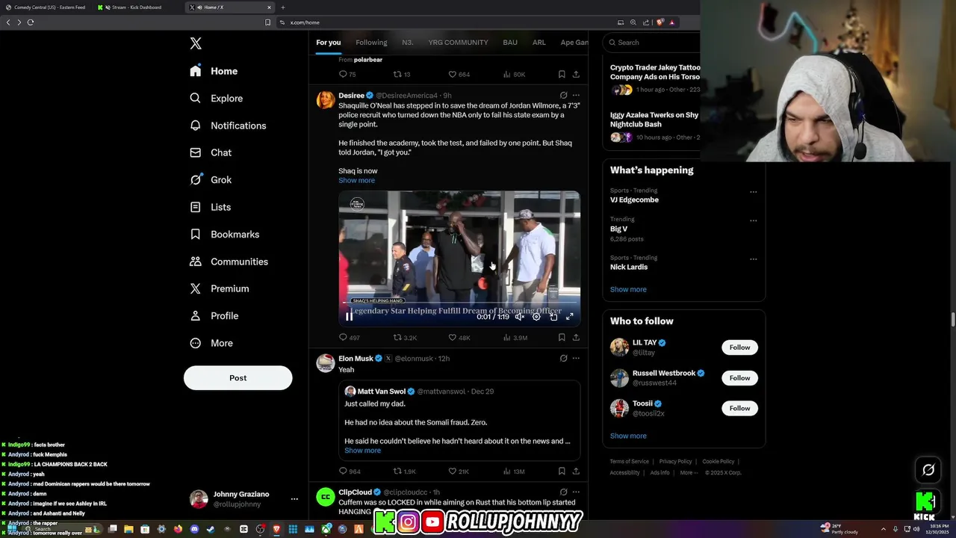This screenshot has width=956, height=538.
Task: Repost the post with 13 reposts
Action: (x=402, y=75)
